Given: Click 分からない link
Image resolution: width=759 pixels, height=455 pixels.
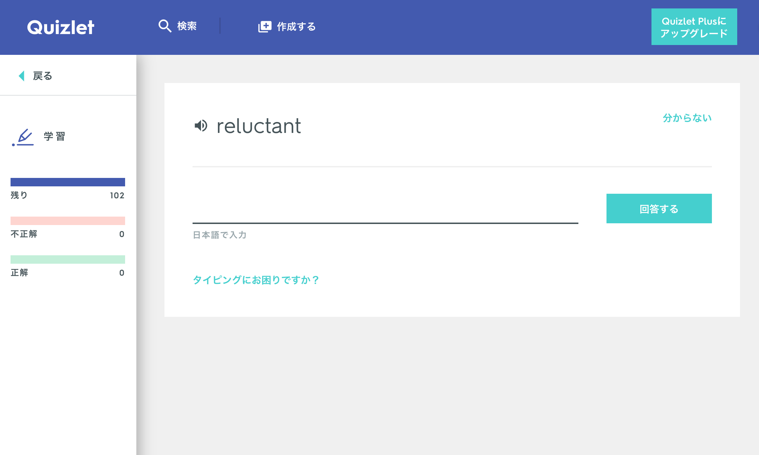Looking at the screenshot, I should [687, 118].
